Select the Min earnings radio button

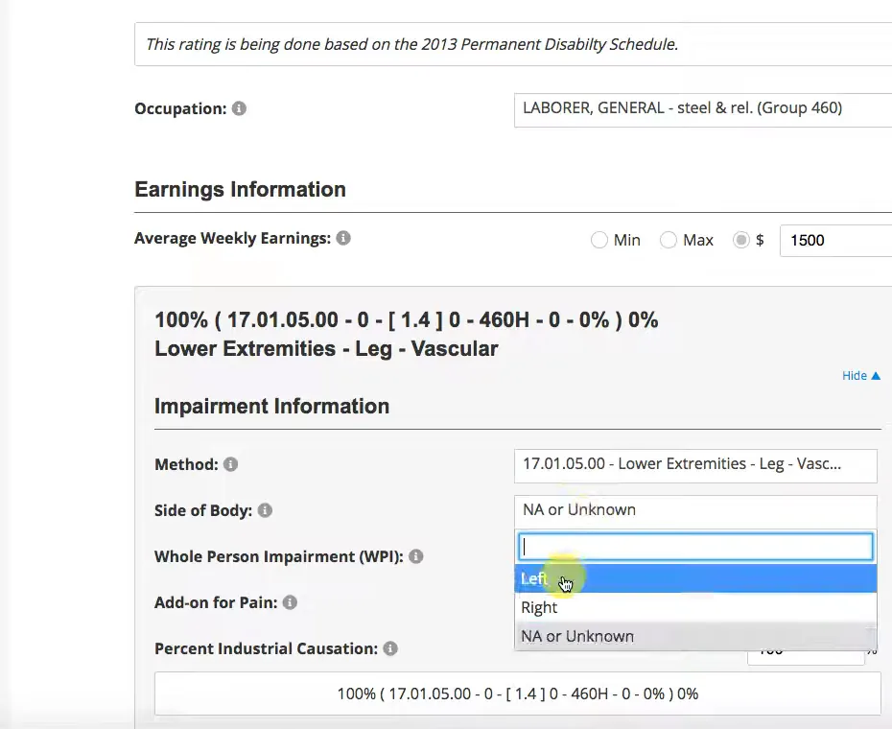(x=599, y=240)
